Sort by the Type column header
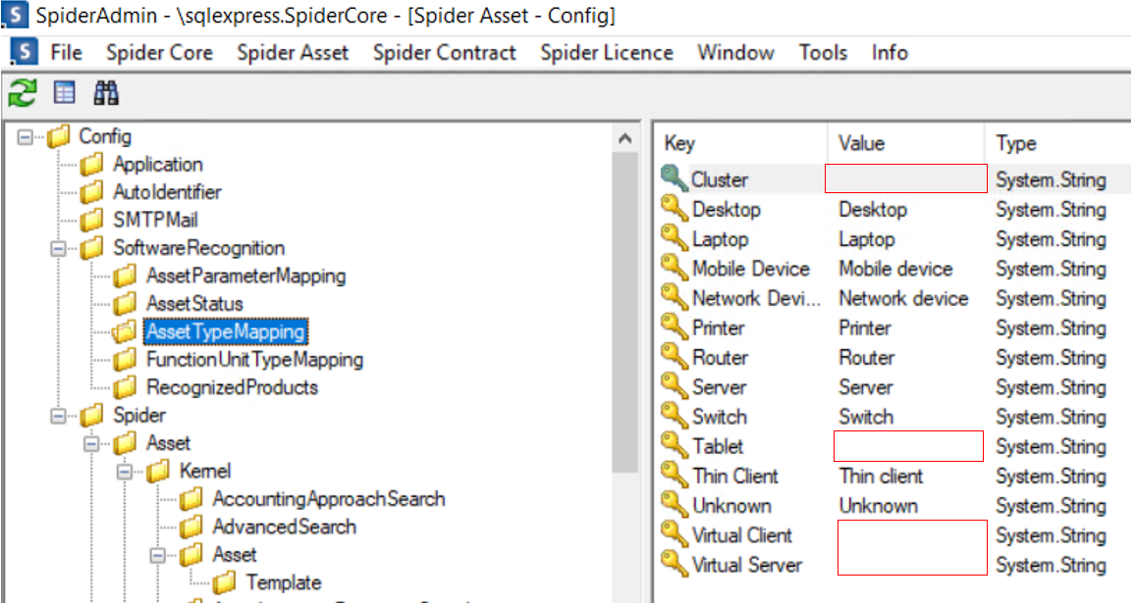The image size is (1136, 603). [1057, 142]
